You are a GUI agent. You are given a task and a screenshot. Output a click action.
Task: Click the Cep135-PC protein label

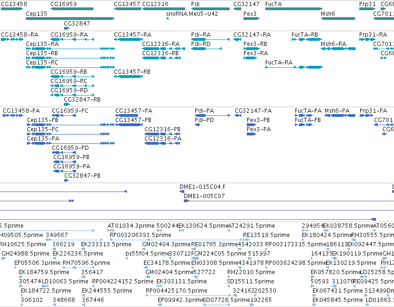[43, 129]
